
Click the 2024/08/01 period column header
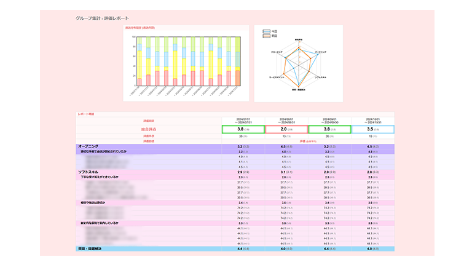(286, 121)
